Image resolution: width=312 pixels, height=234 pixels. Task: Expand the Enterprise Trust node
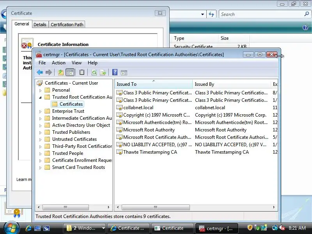(40, 112)
